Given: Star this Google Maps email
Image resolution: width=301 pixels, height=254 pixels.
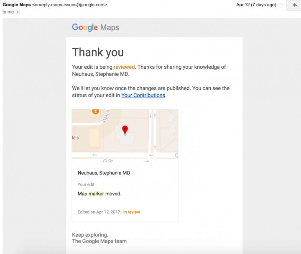Looking at the screenshot, I should [281, 5].
